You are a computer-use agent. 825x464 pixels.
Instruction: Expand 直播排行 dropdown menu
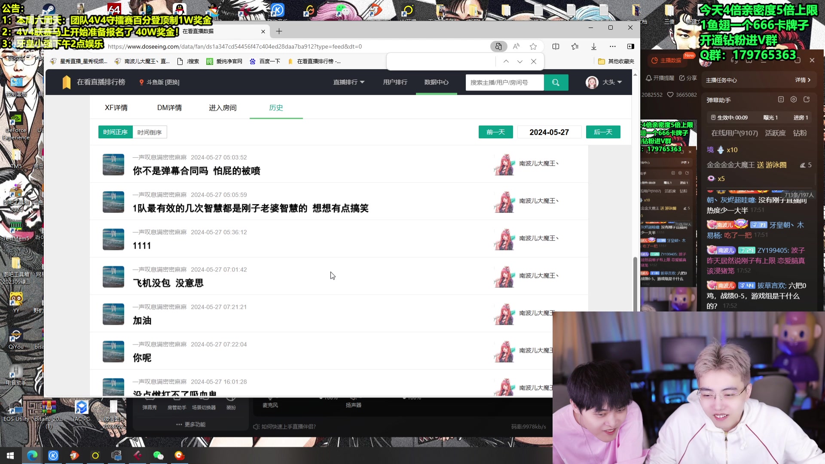point(348,82)
